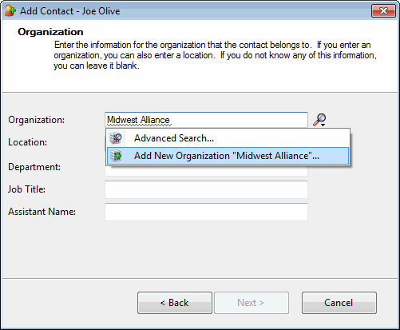
Task: Click the Next > button
Action: [251, 303]
